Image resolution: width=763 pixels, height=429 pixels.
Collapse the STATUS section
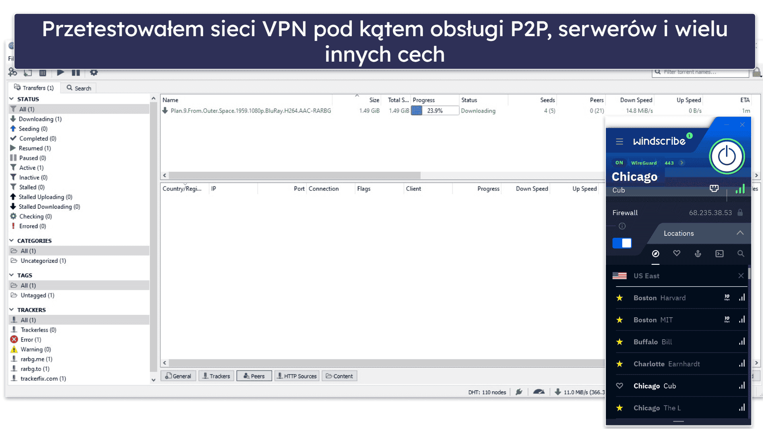click(12, 99)
